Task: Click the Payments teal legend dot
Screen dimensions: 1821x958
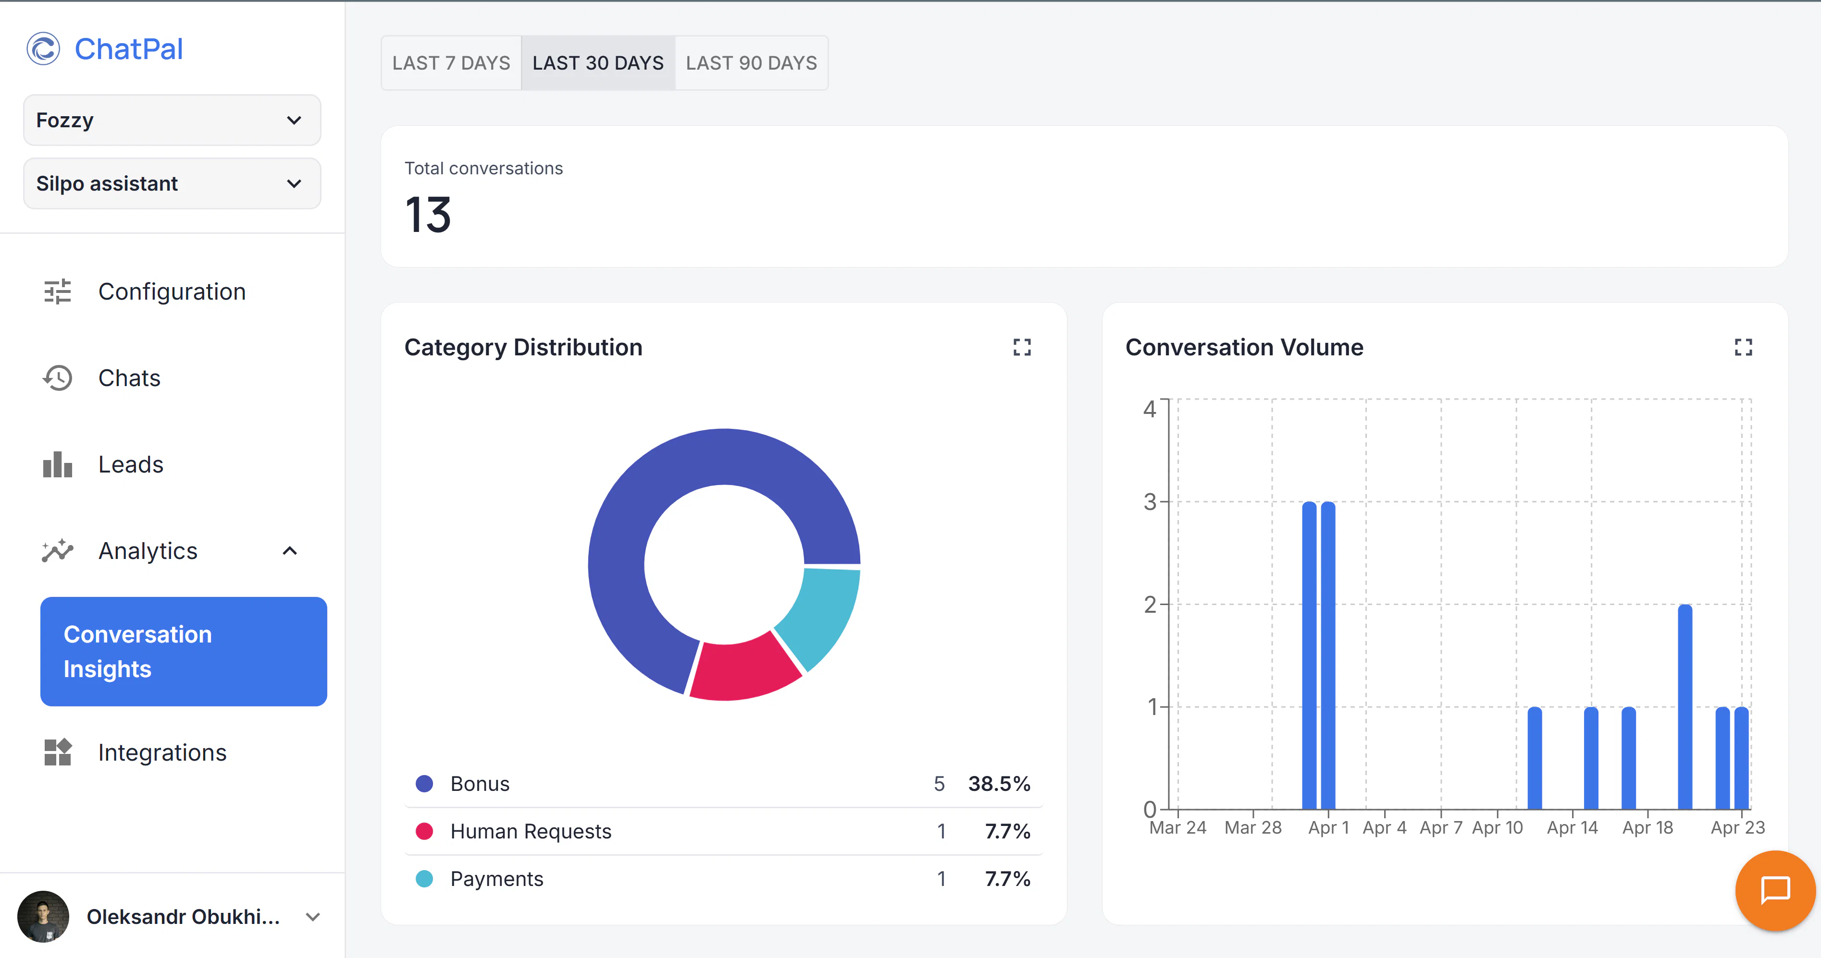Action: click(424, 878)
